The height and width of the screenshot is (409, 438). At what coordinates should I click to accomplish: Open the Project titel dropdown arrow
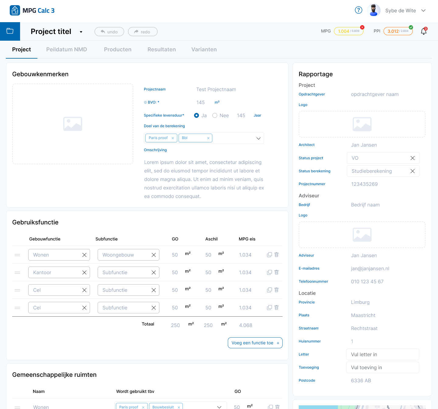pyautogui.click(x=81, y=32)
